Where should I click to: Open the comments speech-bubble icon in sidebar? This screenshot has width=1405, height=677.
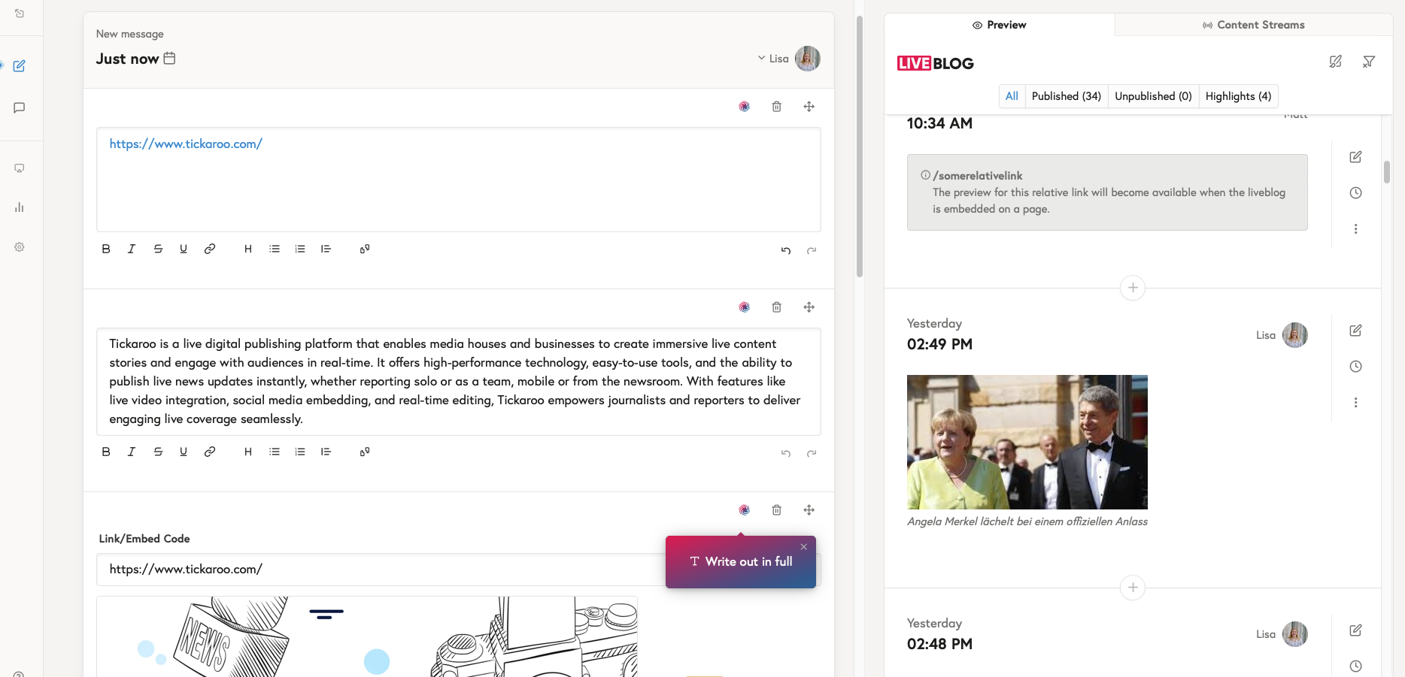[x=20, y=108]
